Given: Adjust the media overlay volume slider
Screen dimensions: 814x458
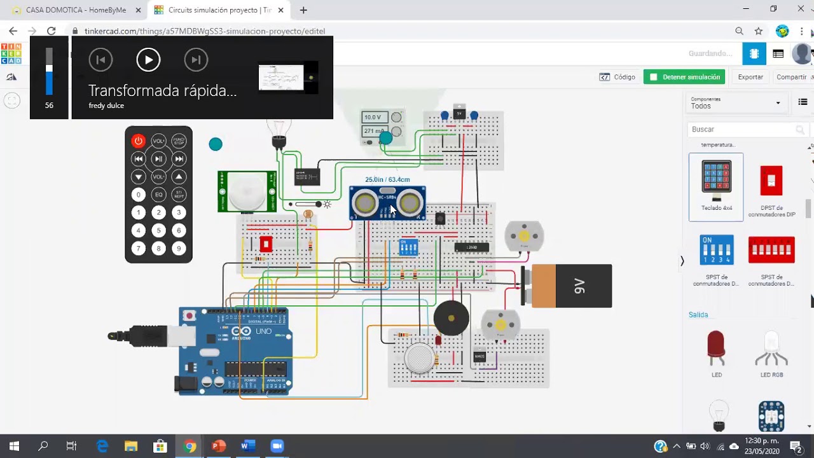Looking at the screenshot, I should pos(49,72).
